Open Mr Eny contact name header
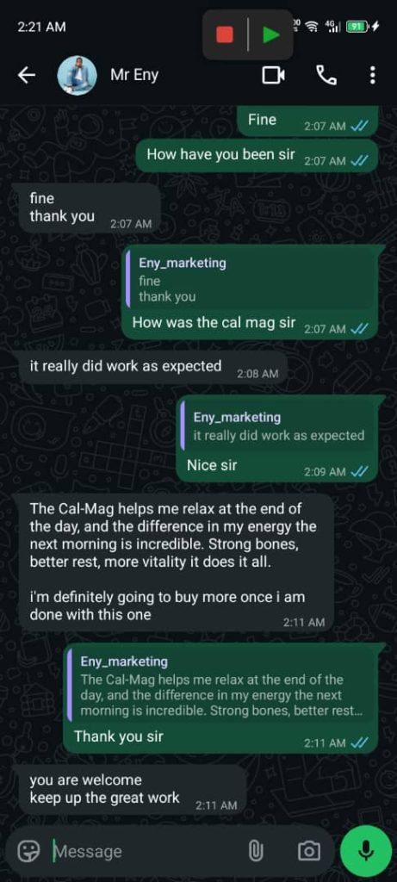This screenshot has width=397, height=882. 134,76
